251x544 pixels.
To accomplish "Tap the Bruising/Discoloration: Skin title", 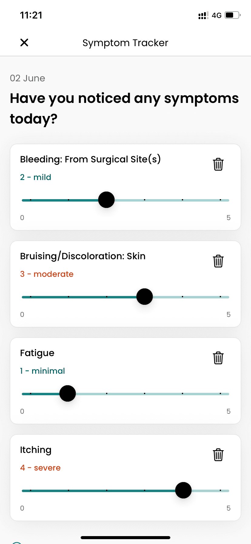I will 83,256.
